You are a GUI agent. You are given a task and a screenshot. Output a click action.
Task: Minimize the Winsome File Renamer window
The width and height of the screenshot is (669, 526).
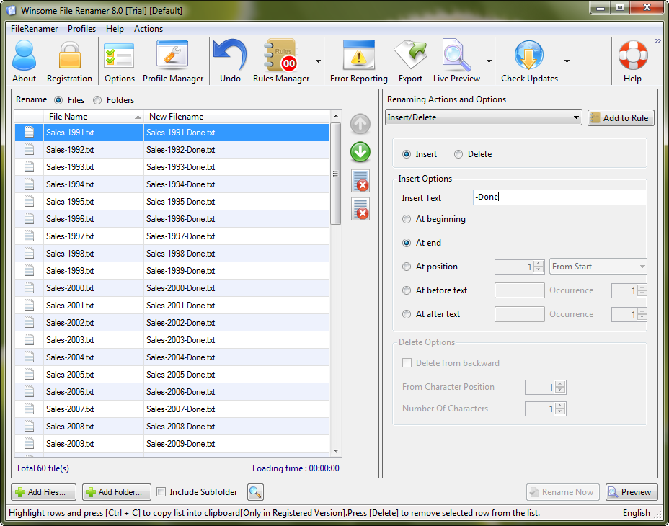(601, 8)
